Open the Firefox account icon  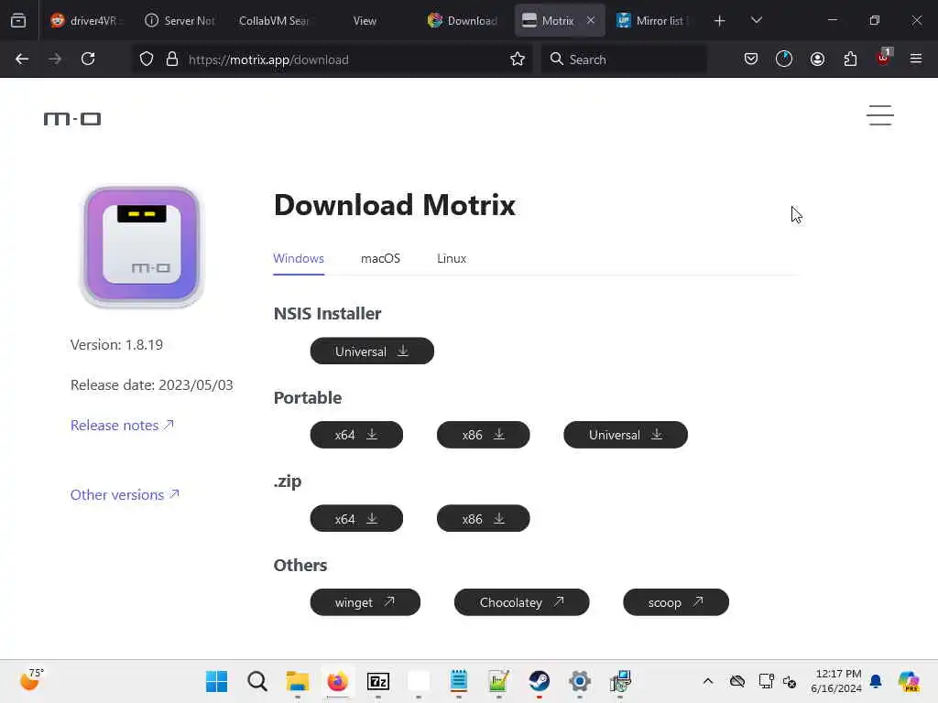817,59
